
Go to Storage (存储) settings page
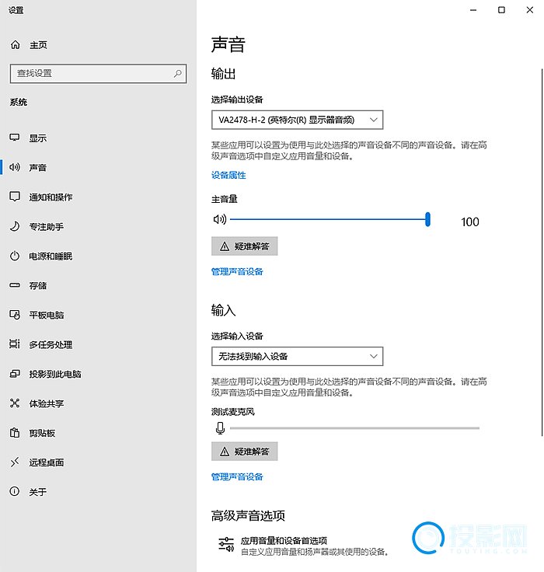[38, 286]
